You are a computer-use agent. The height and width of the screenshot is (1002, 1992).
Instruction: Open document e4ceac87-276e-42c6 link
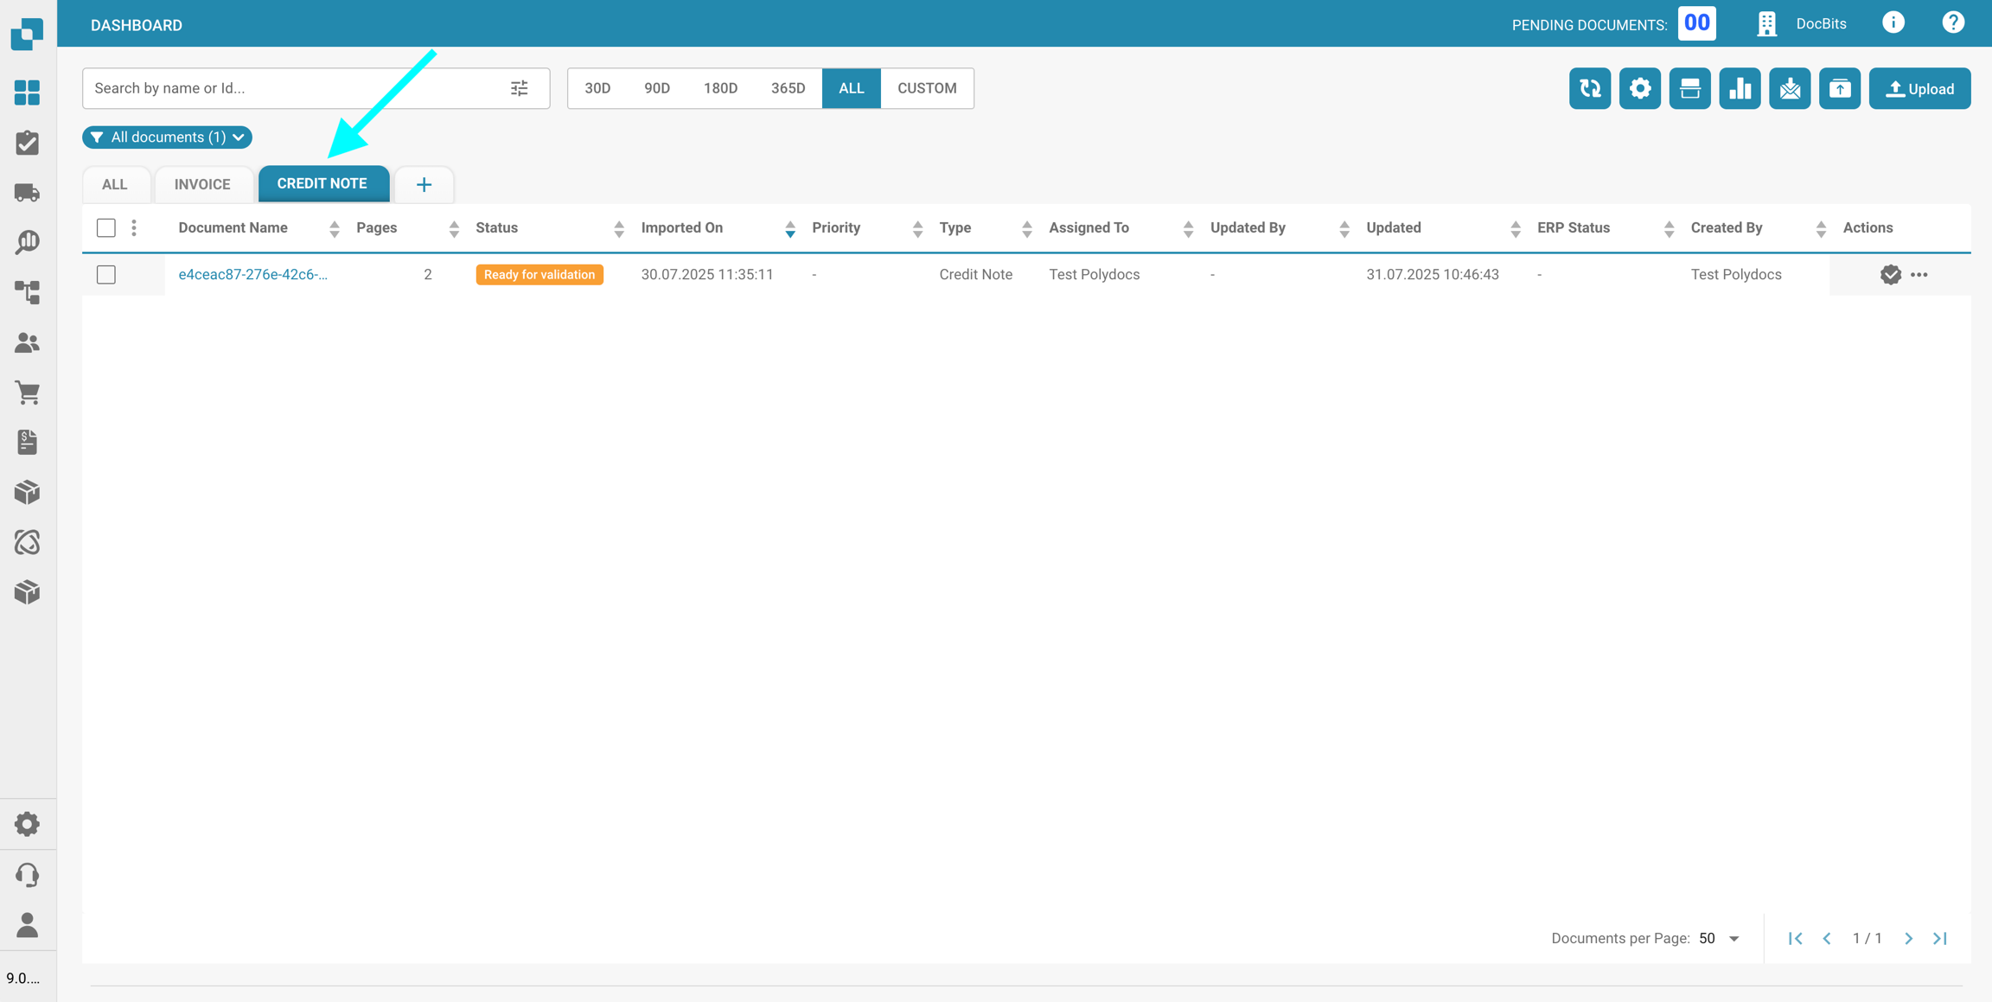(x=252, y=274)
